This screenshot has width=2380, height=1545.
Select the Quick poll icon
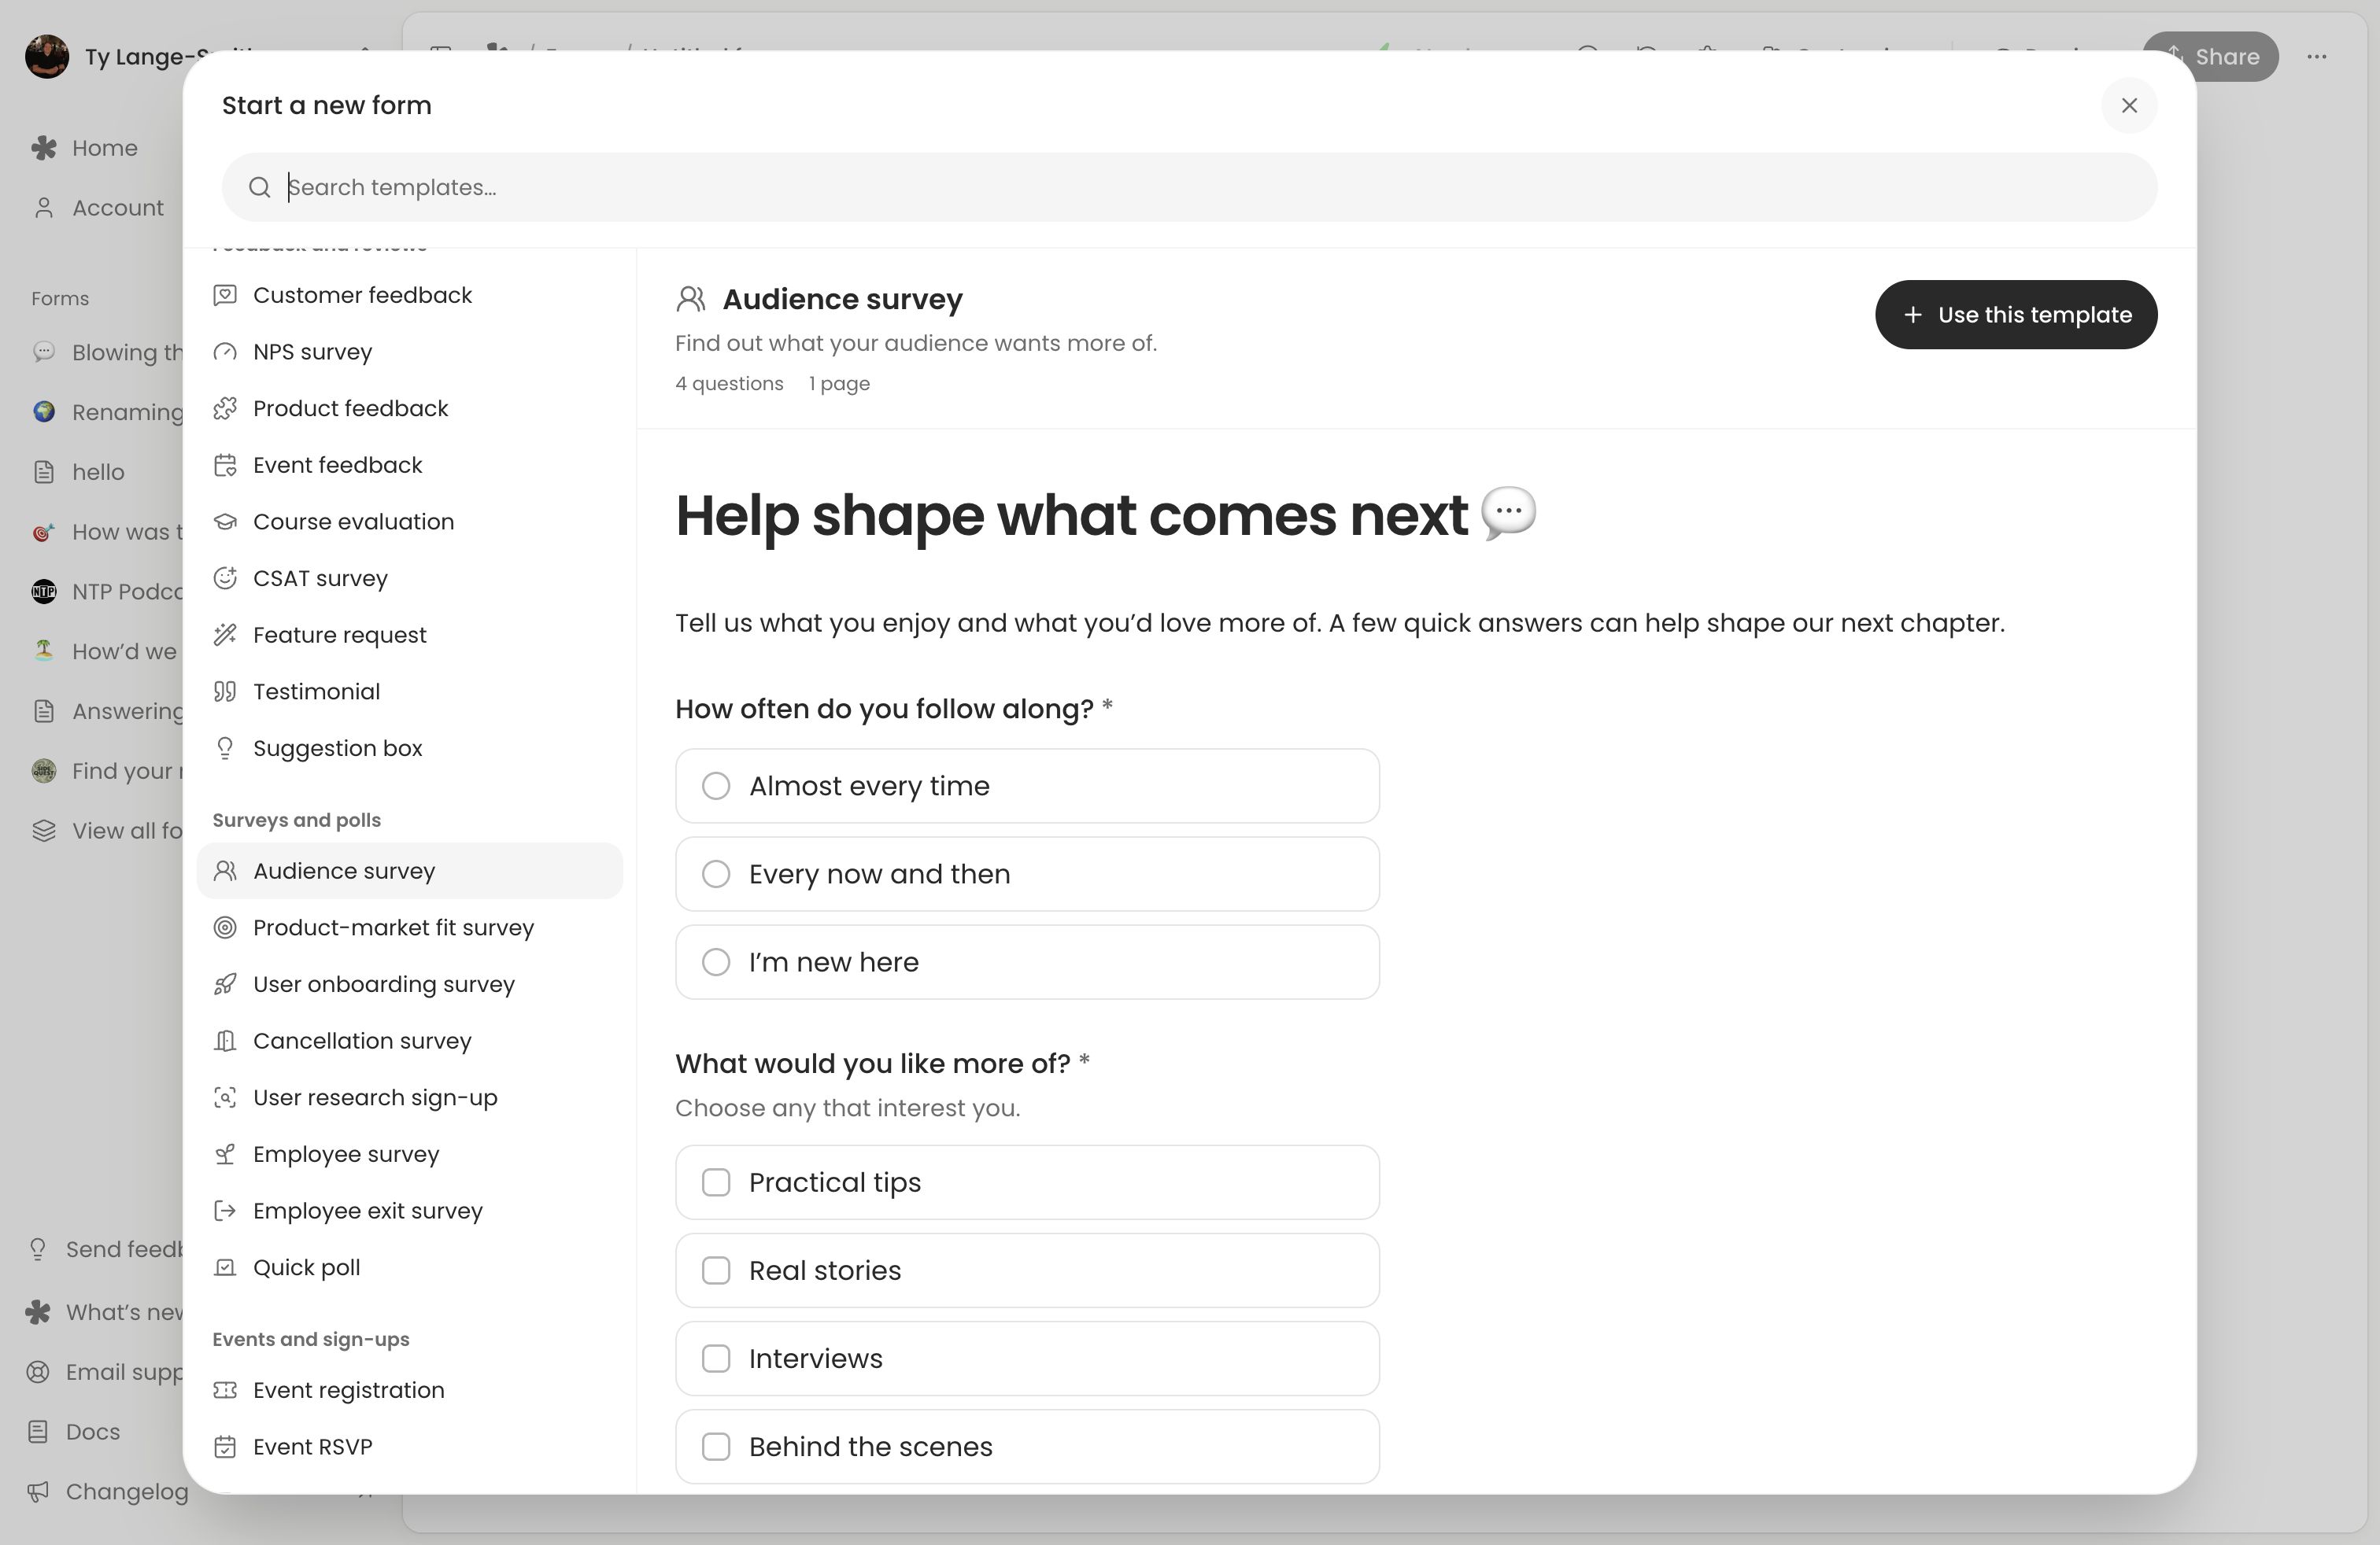pyautogui.click(x=225, y=1268)
